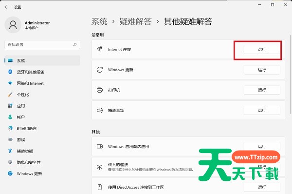This screenshot has width=292, height=194.
Task: Click the 播放音频 row label
Action: click(x=116, y=111)
